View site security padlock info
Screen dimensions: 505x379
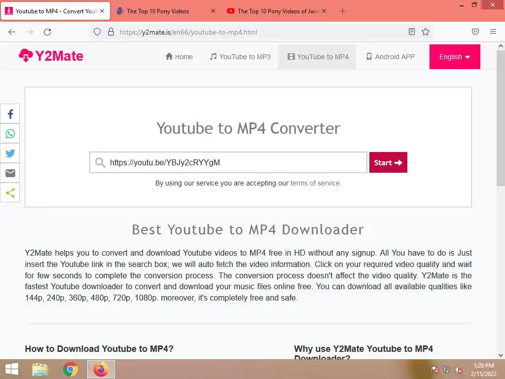(x=111, y=32)
